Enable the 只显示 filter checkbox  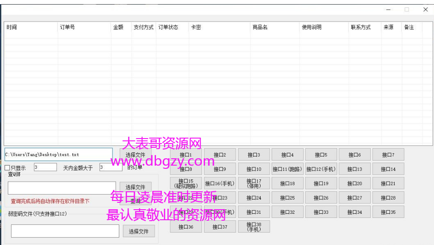7,168
